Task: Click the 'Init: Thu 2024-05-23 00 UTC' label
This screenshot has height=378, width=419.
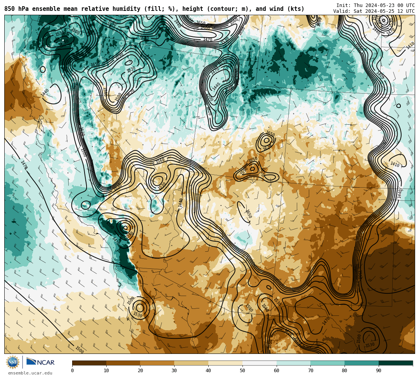Action: (x=376, y=5)
